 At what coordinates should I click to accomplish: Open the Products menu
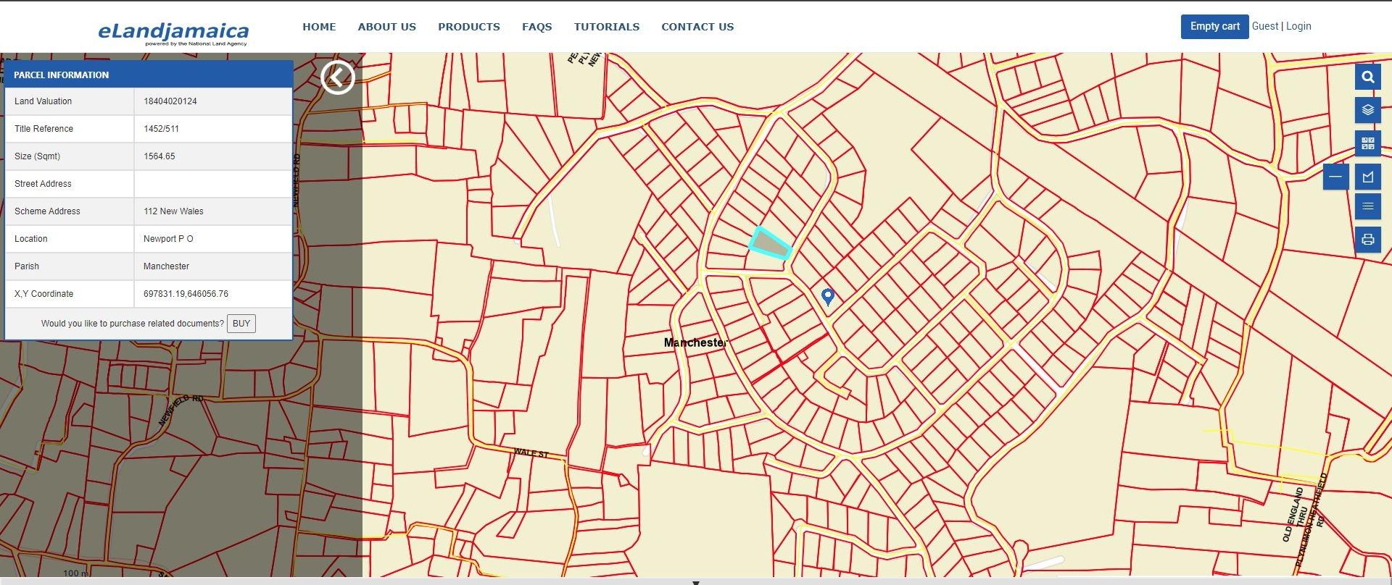tap(468, 27)
